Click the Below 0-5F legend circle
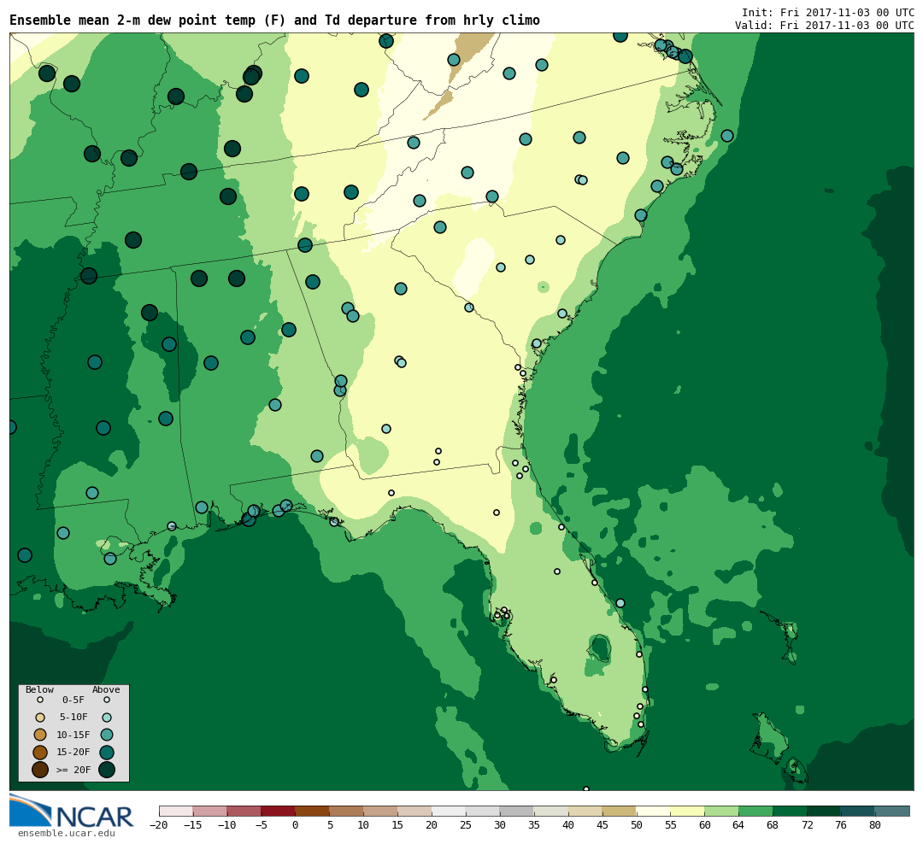The width and height of the screenshot is (923, 844). point(40,700)
